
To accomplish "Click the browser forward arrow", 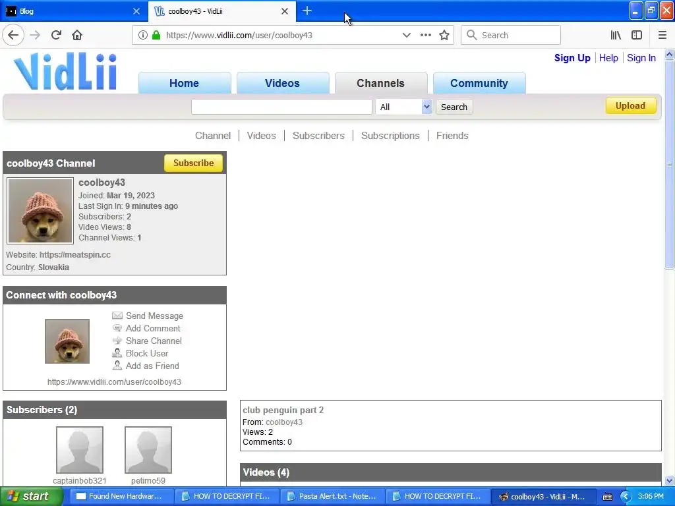I will (x=35, y=35).
